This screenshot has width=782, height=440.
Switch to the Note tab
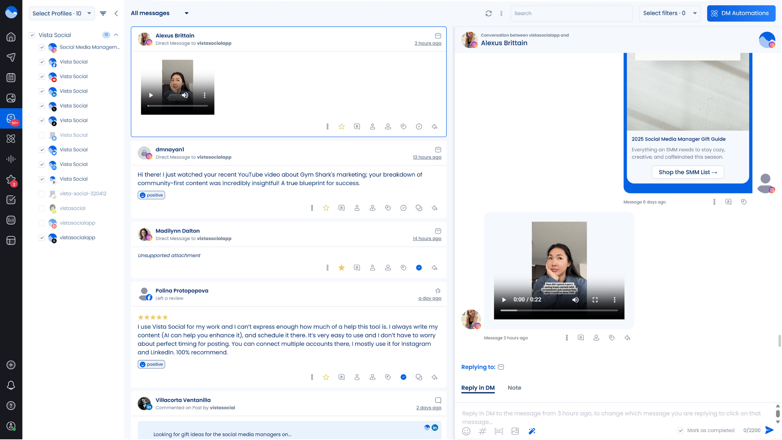pyautogui.click(x=515, y=388)
